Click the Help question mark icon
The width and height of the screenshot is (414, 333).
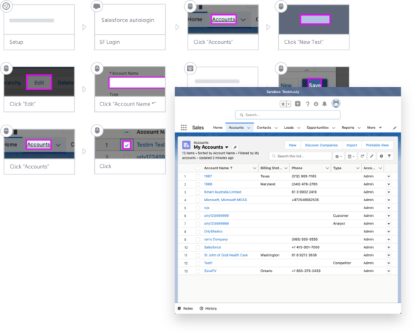click(x=308, y=104)
